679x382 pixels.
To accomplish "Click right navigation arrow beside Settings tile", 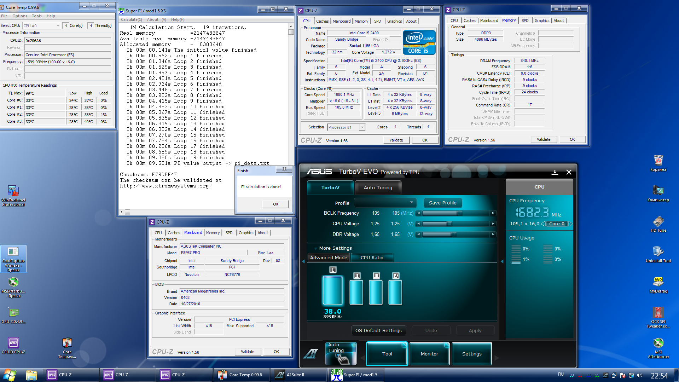I will click(497, 358).
